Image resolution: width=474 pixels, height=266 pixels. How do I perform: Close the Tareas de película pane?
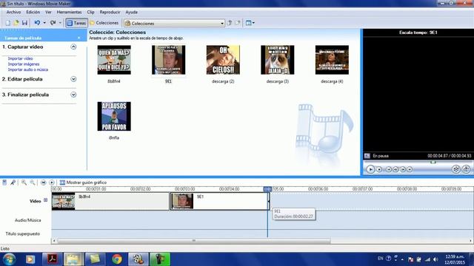coord(79,38)
